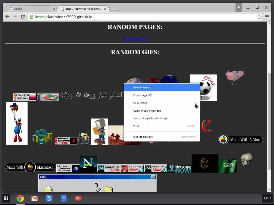Click the teal Netscape Now! banner
This screenshot has width=274, height=205.
click(180, 168)
